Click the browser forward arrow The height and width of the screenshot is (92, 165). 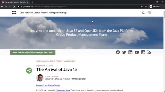6,6
